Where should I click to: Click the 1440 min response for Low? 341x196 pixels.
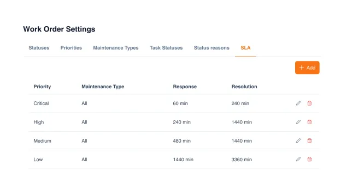tap(183, 160)
